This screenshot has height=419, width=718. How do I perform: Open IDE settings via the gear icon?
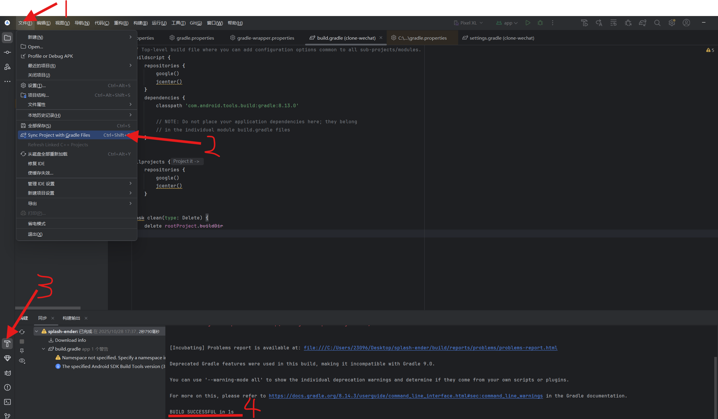(x=672, y=23)
